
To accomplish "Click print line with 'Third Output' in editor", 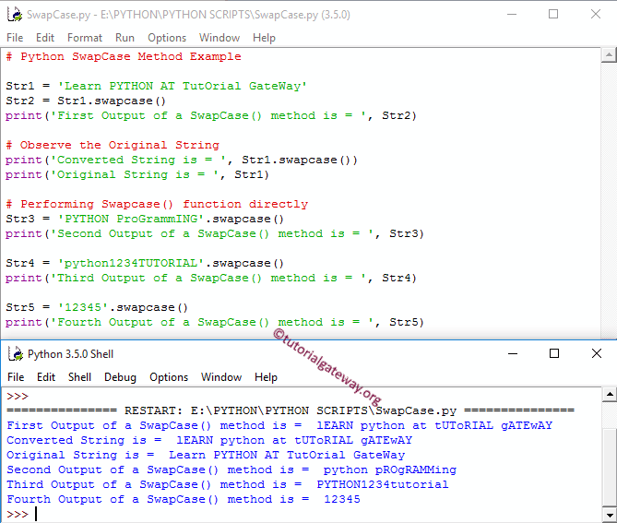I will point(211,278).
